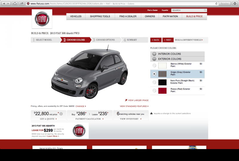Open the Downloads icon in Safari toolbar

[x=235, y=4]
